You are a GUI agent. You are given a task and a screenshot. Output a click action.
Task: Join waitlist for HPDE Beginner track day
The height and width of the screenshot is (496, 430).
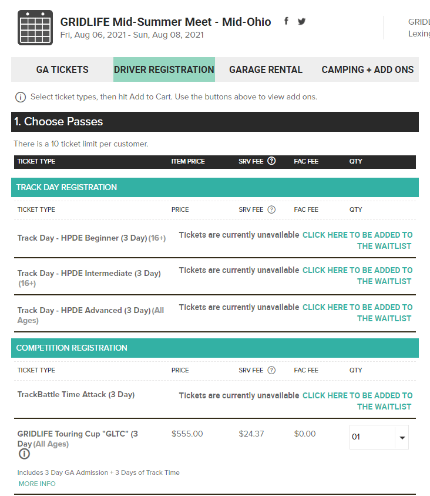[358, 240]
